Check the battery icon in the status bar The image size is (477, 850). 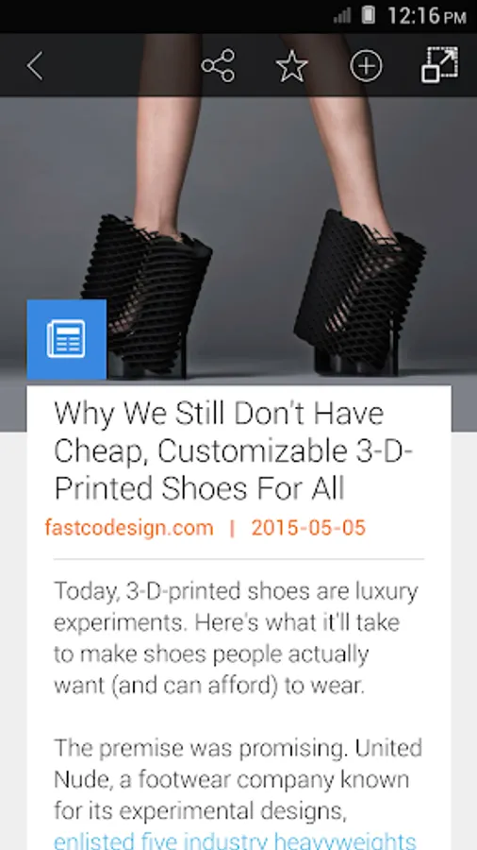click(369, 15)
